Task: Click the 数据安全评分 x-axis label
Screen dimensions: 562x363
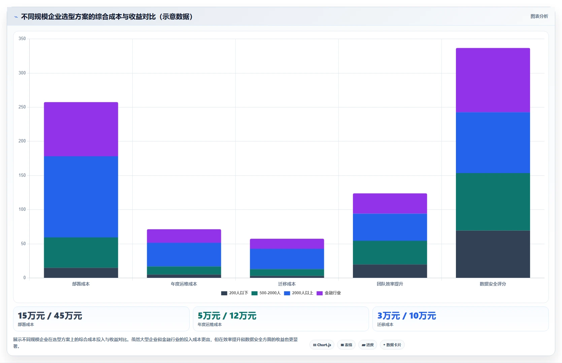Action: point(493,284)
